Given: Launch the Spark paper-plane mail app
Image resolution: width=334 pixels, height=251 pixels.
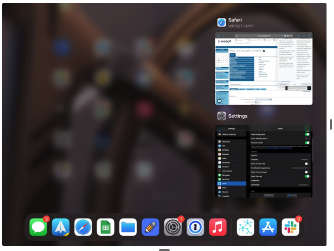Looking at the screenshot, I should point(61,227).
